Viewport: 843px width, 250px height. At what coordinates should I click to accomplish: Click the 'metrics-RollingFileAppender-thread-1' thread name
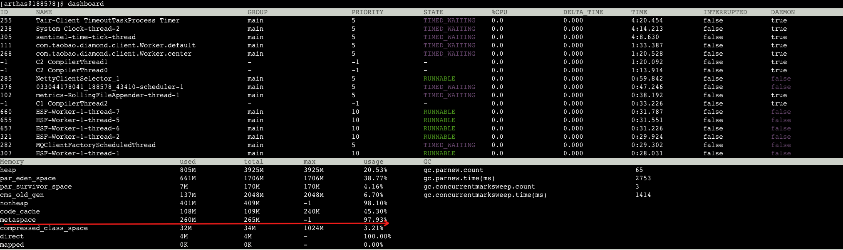[x=108, y=95]
